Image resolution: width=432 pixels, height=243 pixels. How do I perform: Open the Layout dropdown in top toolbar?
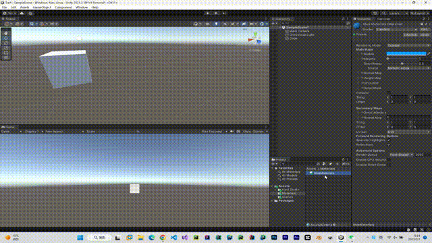point(419,13)
